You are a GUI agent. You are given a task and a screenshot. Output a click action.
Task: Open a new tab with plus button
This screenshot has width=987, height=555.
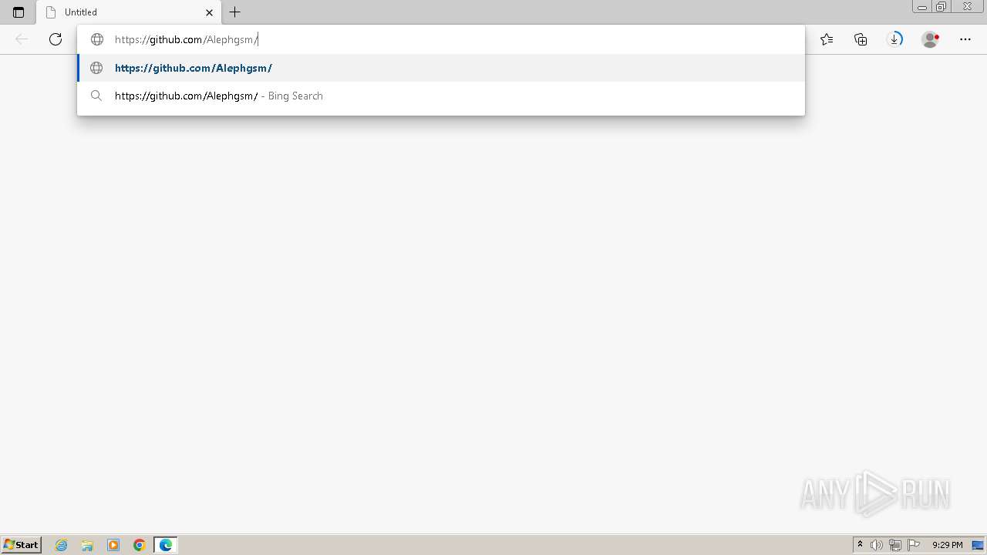[x=235, y=12]
